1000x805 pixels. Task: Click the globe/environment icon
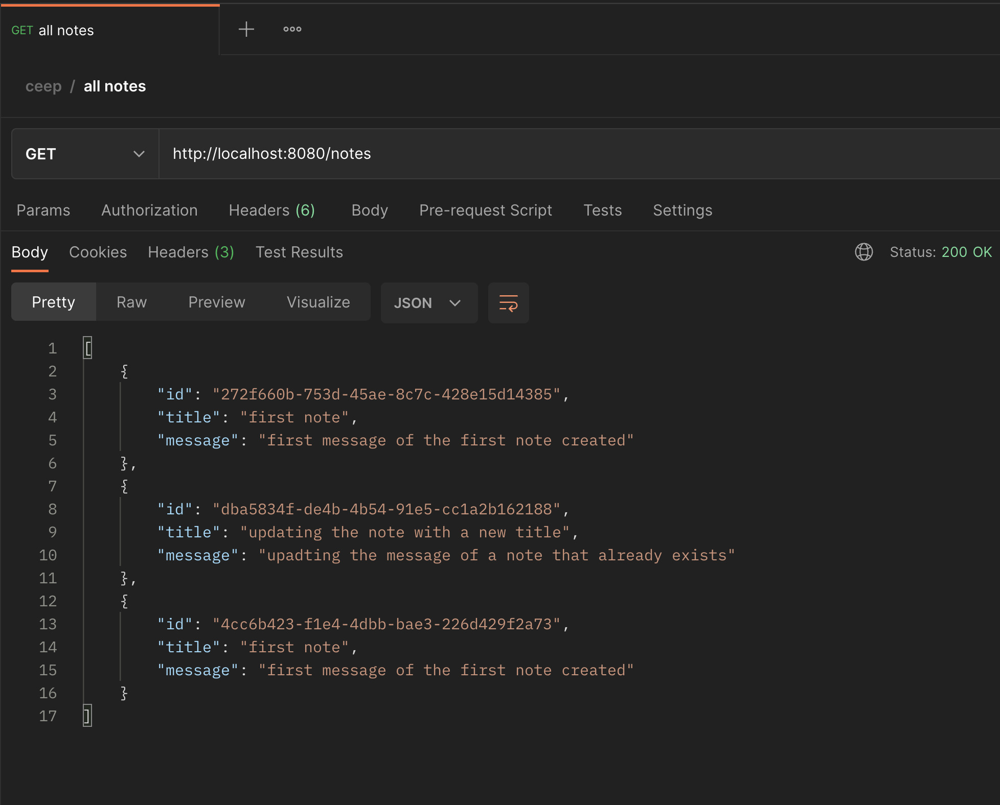point(863,252)
